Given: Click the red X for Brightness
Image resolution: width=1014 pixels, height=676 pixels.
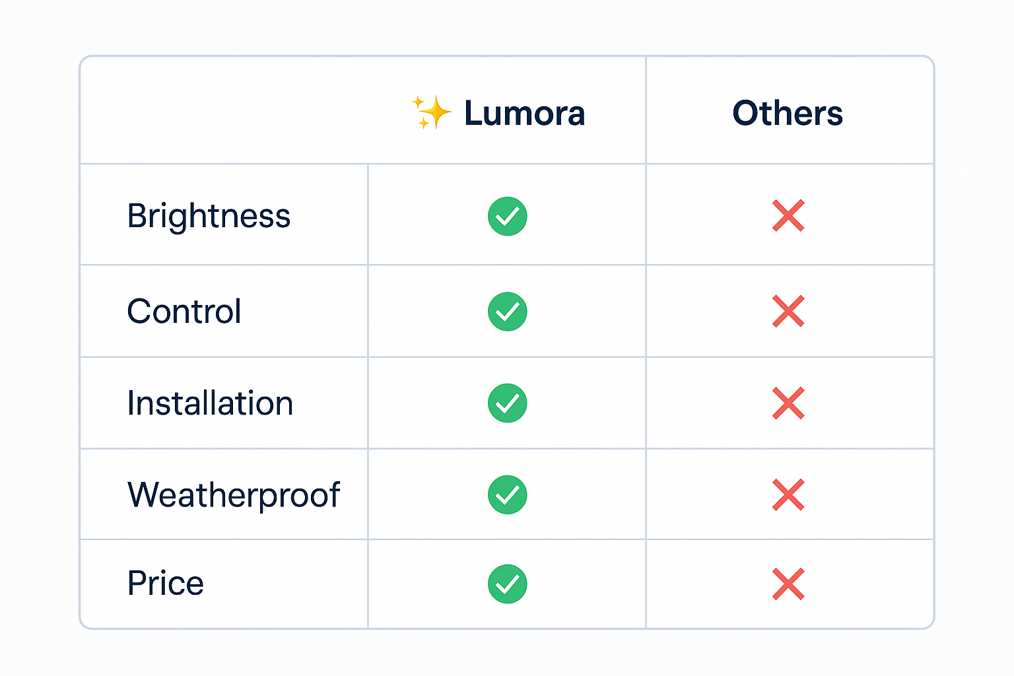Looking at the screenshot, I should [x=788, y=216].
